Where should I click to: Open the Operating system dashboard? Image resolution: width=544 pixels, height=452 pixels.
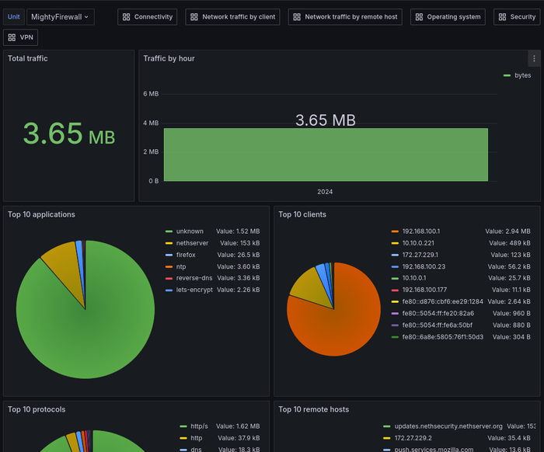(448, 16)
